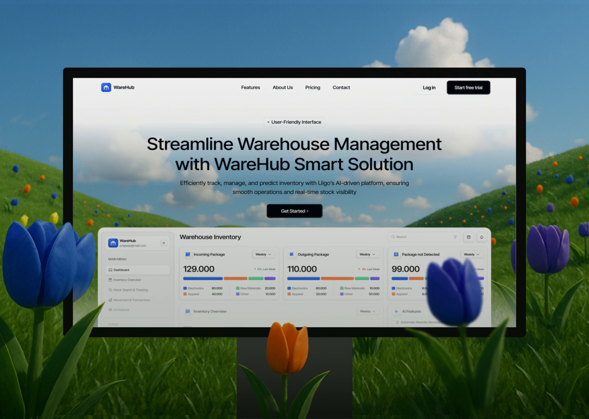Viewport: 589px width, 419px height.
Task: Select Movement & Transactions in sidebar
Action: point(132,300)
